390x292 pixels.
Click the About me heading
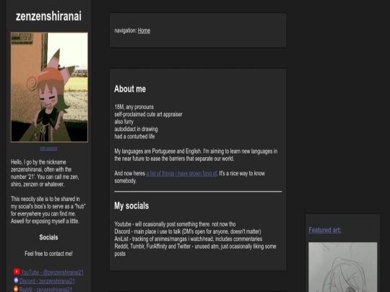pyautogui.click(x=130, y=89)
